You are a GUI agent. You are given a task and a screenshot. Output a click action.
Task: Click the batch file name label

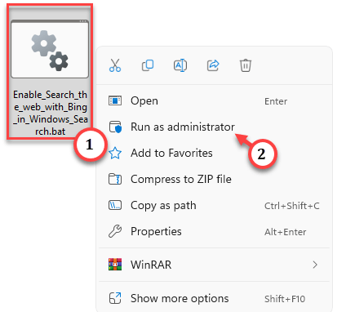point(51,113)
